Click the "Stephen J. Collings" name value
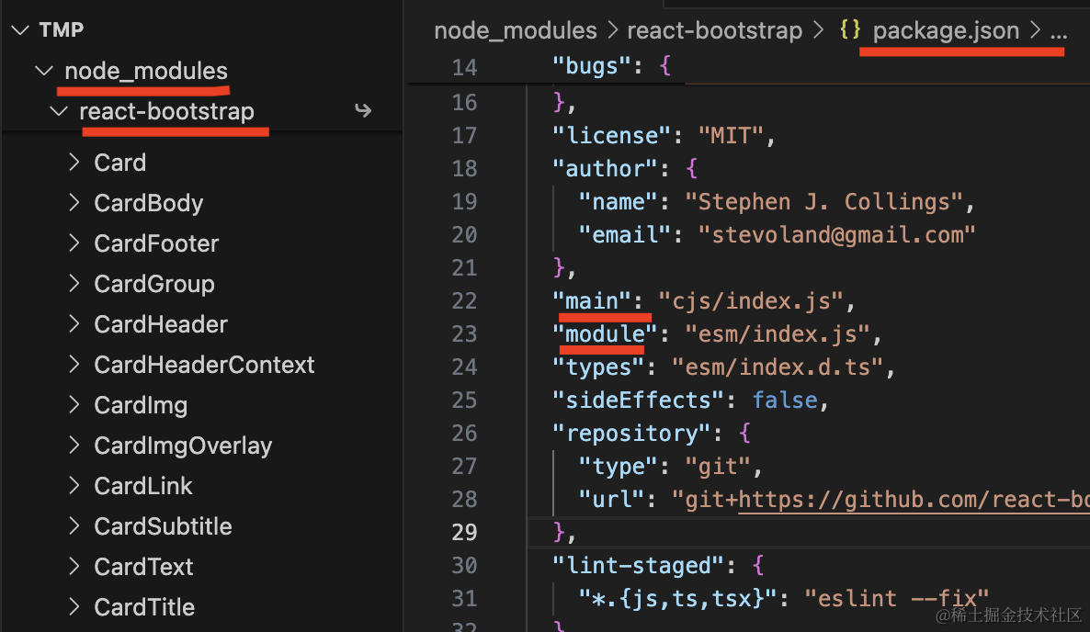1090x632 pixels. tap(824, 202)
